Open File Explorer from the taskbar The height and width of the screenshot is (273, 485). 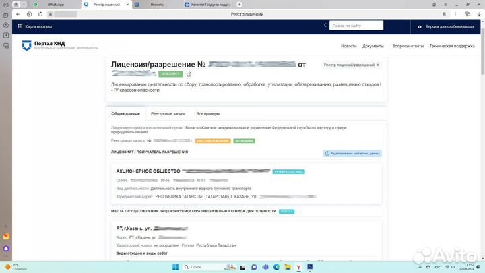coord(288,267)
